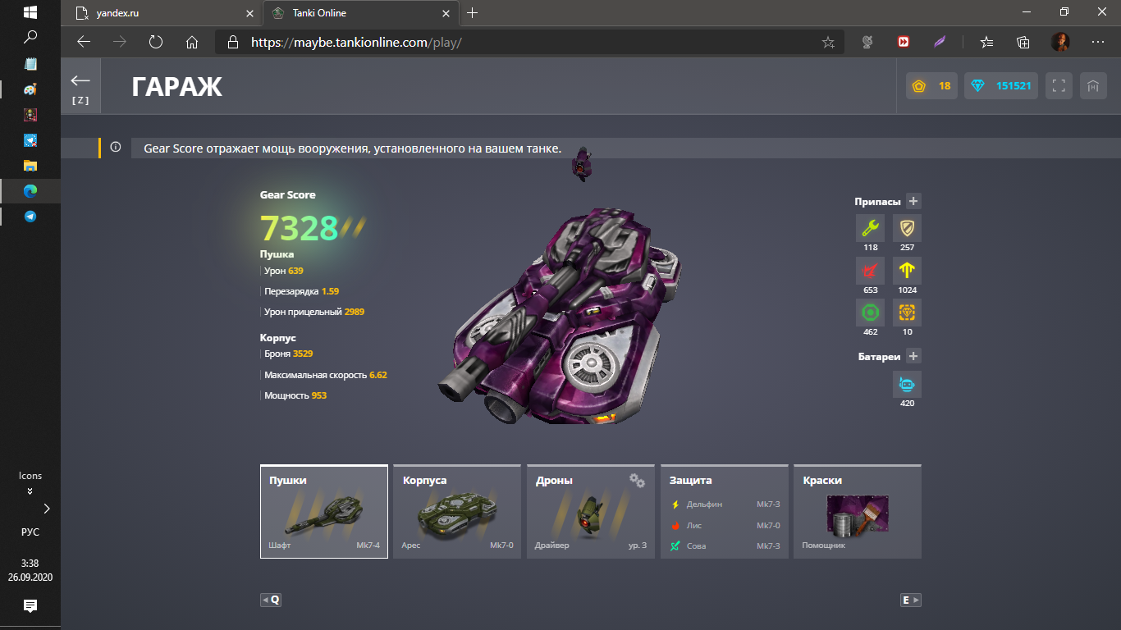This screenshot has height=630, width=1121.
Task: Open Notepad from the taskbar
Action: click(x=30, y=64)
